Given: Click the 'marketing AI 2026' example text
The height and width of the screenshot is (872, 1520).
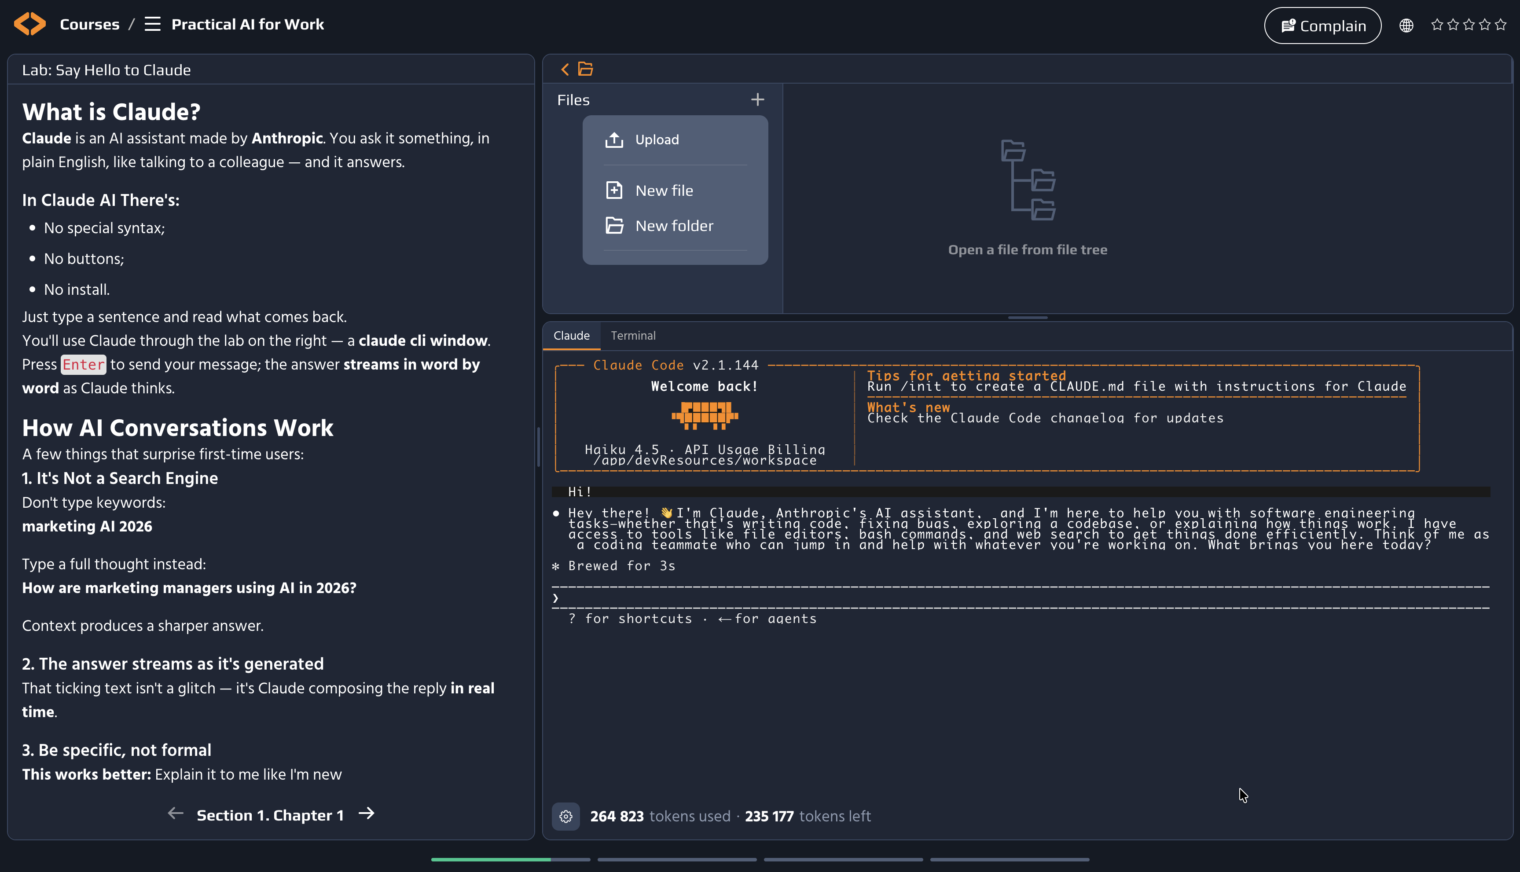Looking at the screenshot, I should tap(87, 527).
